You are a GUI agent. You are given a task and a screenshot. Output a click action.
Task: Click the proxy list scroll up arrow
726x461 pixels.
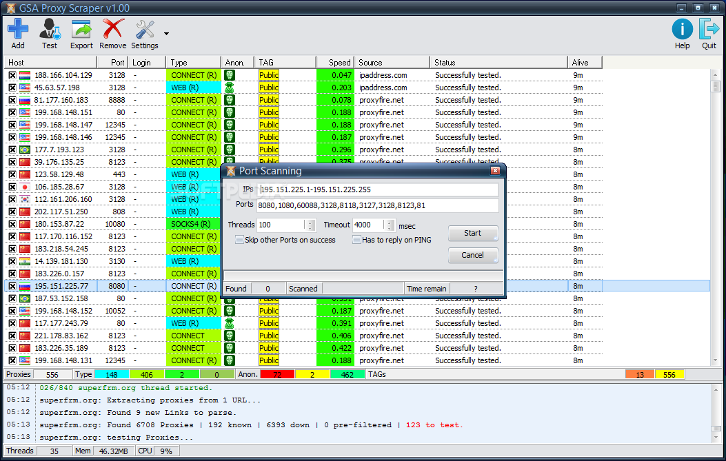tap(716, 74)
